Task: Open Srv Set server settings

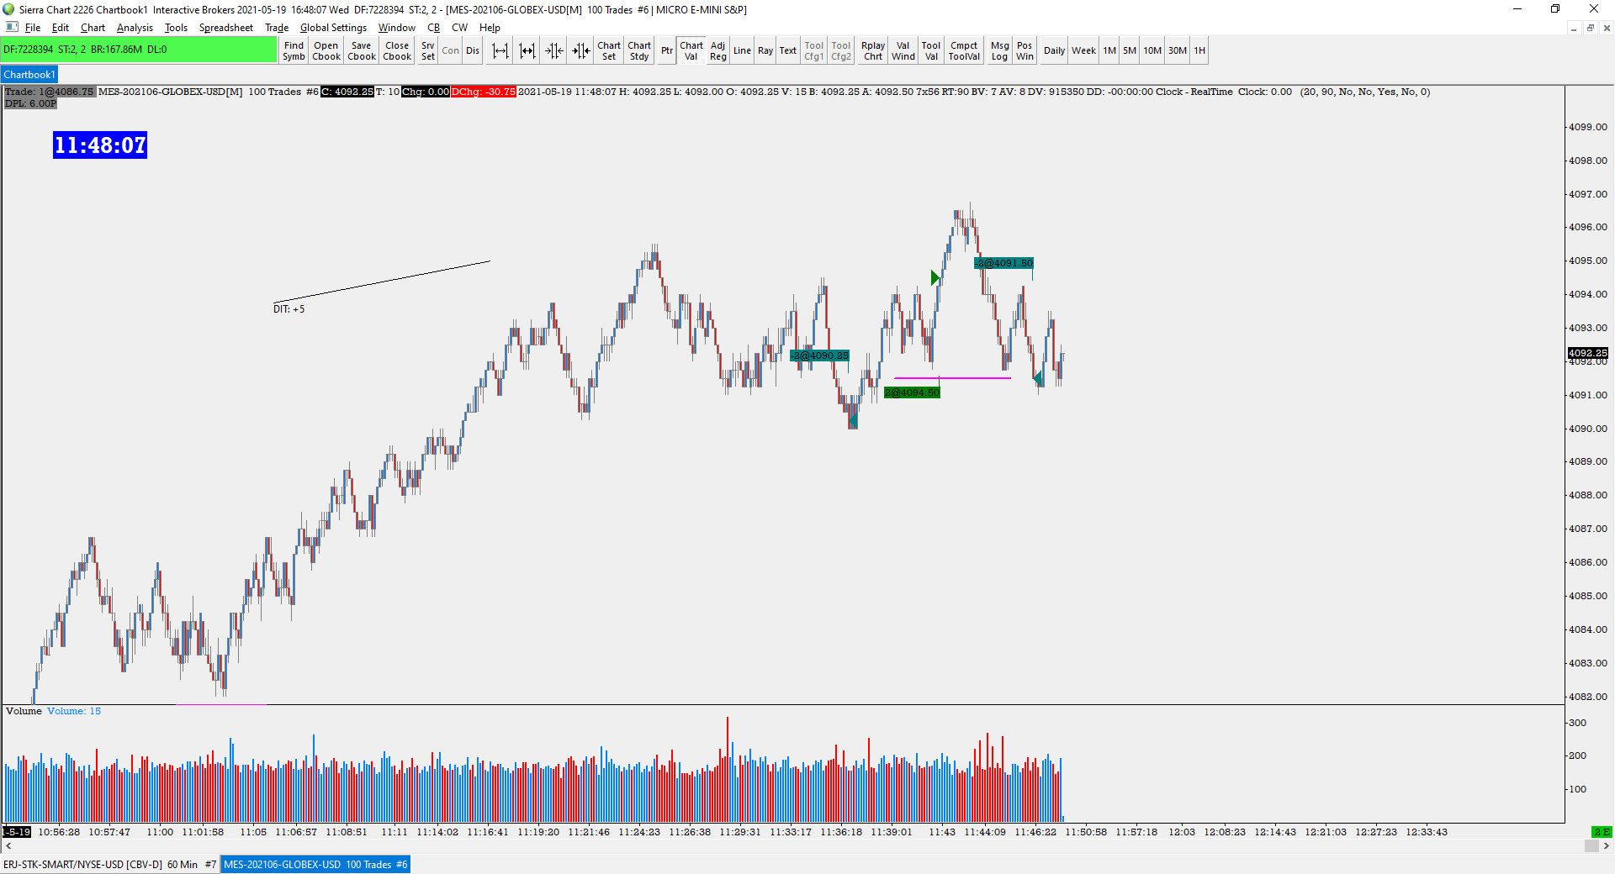Action: click(428, 51)
